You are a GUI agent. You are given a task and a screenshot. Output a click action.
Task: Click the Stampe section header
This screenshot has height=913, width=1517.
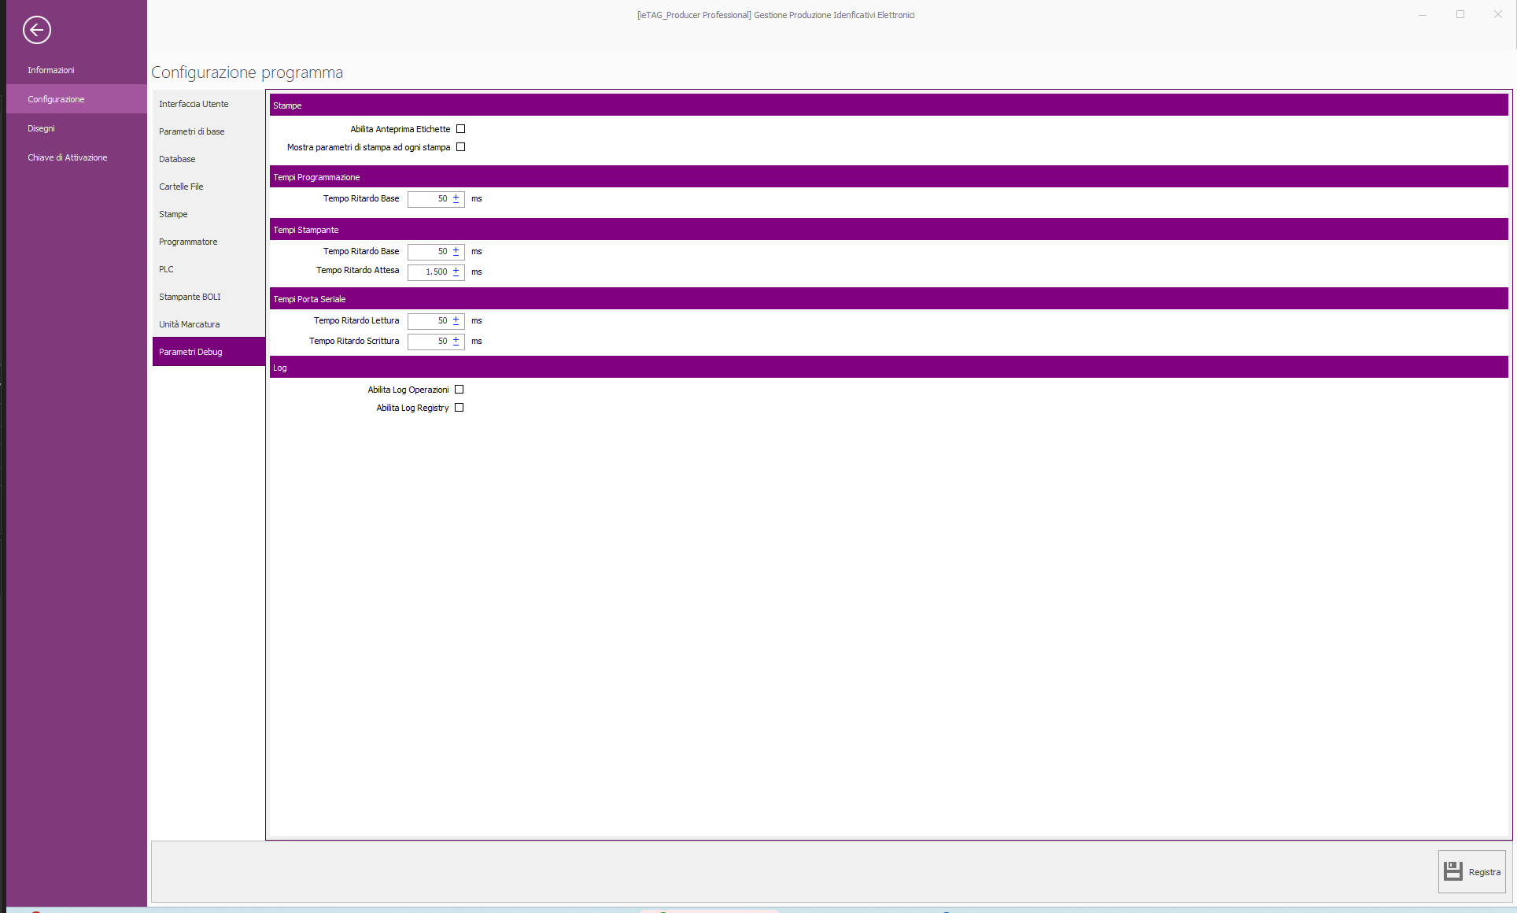888,105
